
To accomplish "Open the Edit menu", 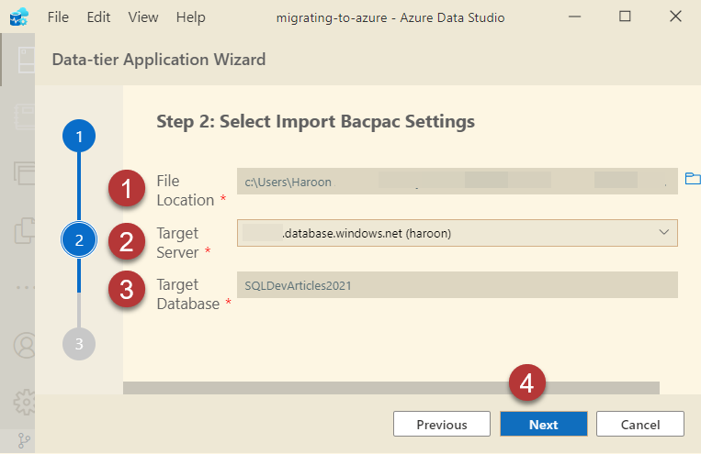I will click(x=98, y=17).
